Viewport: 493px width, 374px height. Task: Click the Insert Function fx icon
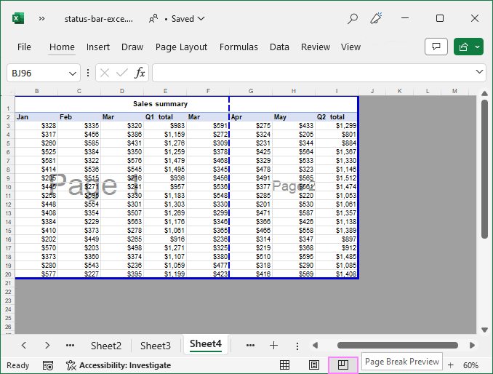(140, 73)
